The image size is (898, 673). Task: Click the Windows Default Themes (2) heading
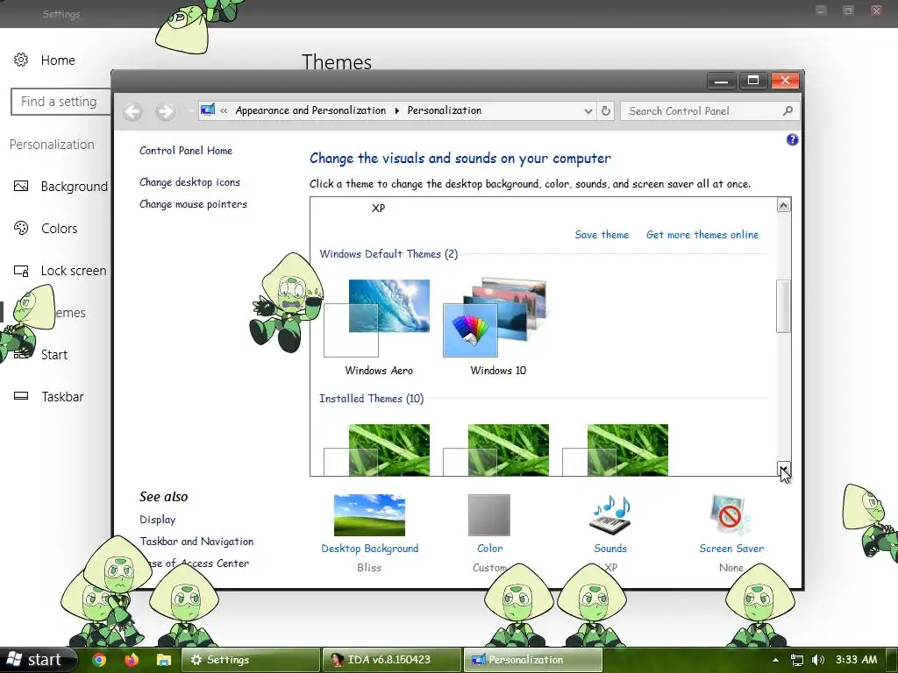(x=388, y=254)
